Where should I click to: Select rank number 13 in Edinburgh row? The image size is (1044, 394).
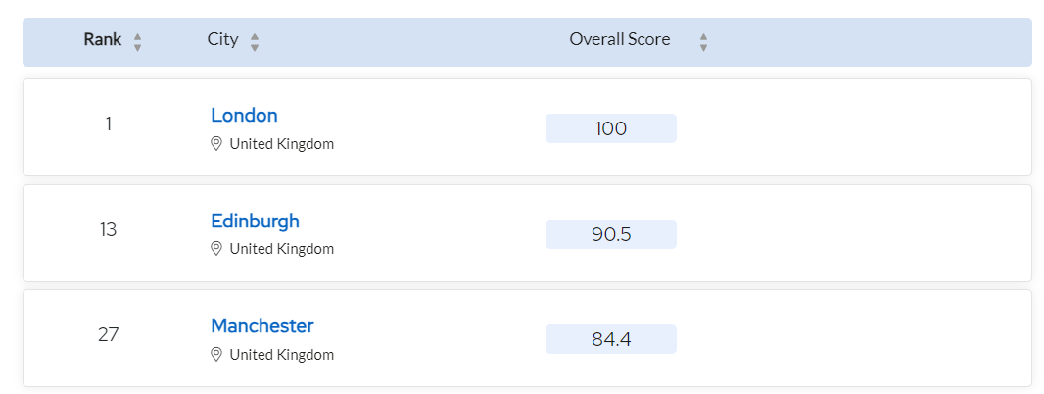coord(108,230)
